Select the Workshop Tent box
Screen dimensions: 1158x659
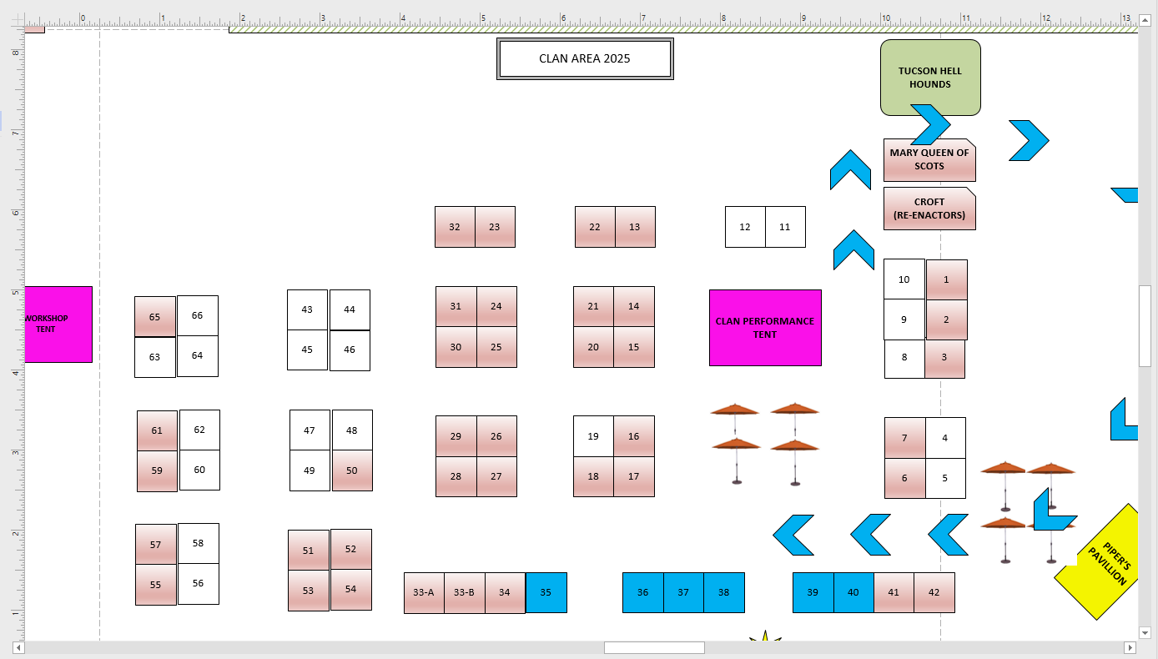58,324
